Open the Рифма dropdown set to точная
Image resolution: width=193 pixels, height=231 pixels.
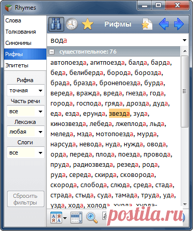[x=25, y=90]
